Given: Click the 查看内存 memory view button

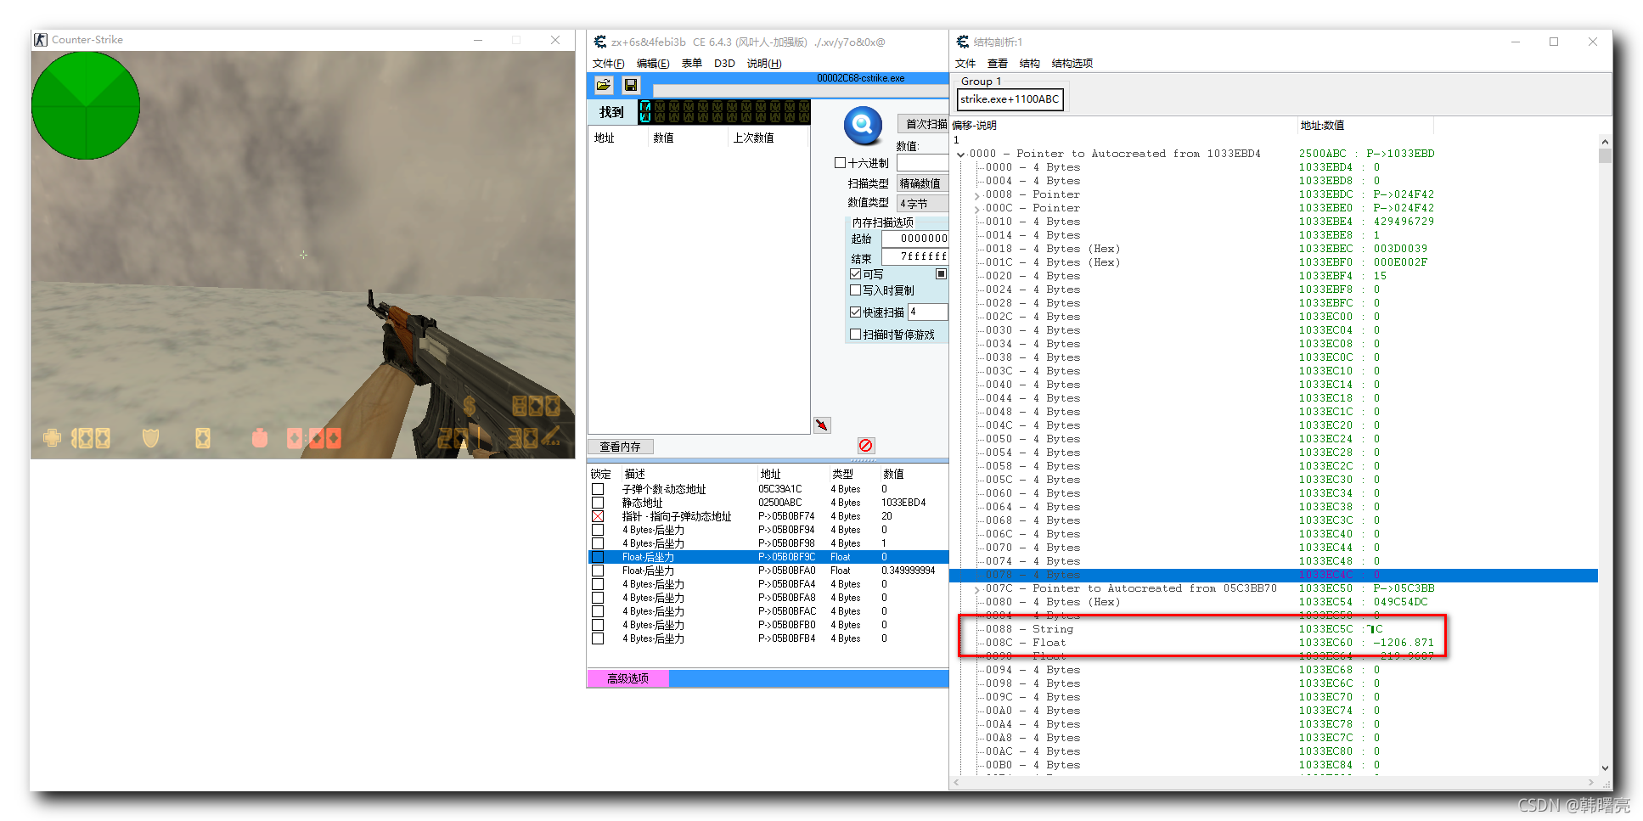Looking at the screenshot, I should (x=621, y=447).
